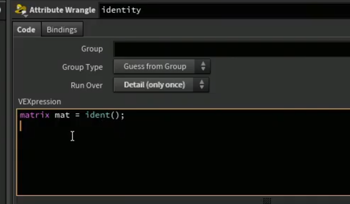Click the Group Type parameter label
The width and height of the screenshot is (350, 204).
click(x=82, y=67)
